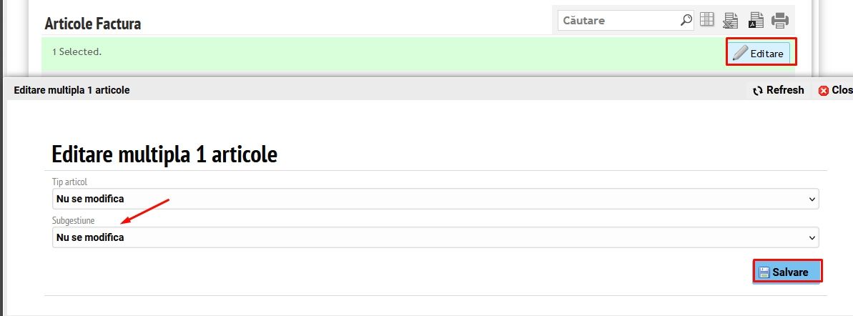Viewport: 853px width, 316px height.
Task: Click the 'Editare multipla 1 articole' title bar
Action: tap(72, 90)
